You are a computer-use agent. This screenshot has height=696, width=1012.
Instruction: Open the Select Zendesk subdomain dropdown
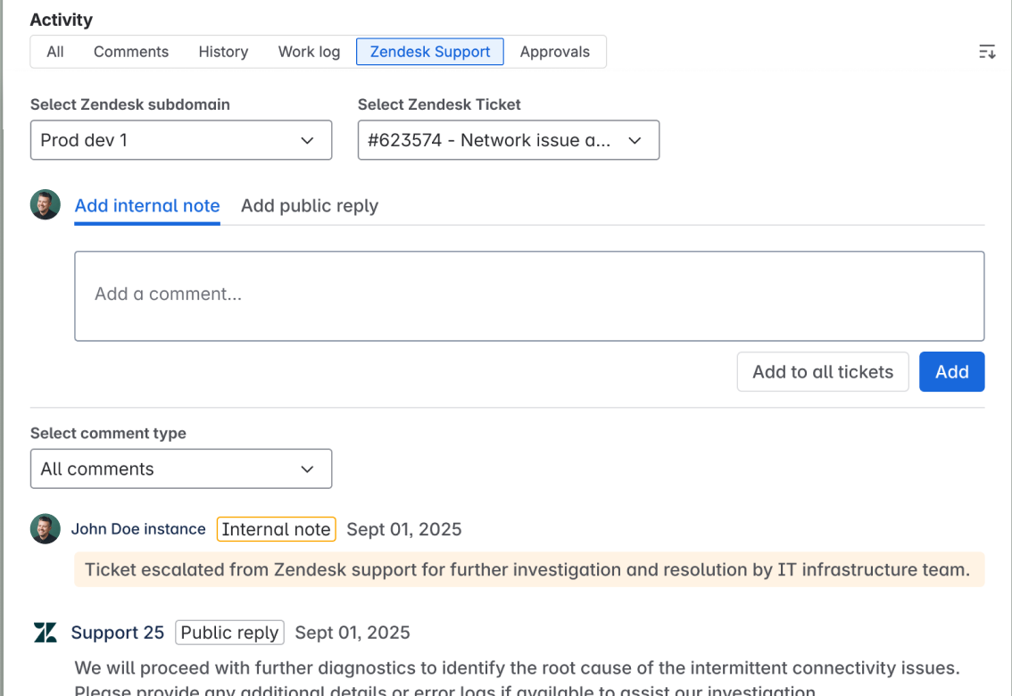(x=181, y=140)
